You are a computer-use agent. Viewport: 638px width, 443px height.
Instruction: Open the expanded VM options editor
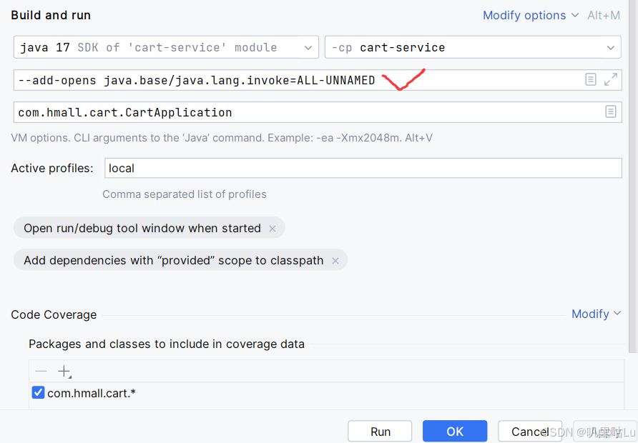pyautogui.click(x=591, y=79)
